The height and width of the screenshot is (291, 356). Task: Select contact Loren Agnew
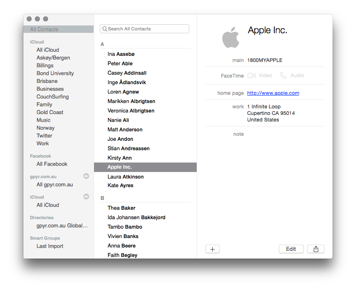[x=123, y=92]
